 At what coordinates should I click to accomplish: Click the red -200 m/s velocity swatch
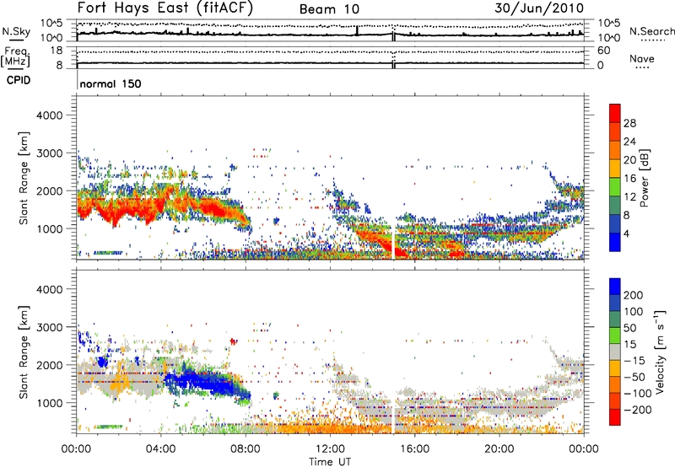(x=615, y=416)
